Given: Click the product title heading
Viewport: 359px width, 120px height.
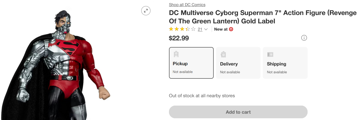Looking at the screenshot, I should pos(263,17).
